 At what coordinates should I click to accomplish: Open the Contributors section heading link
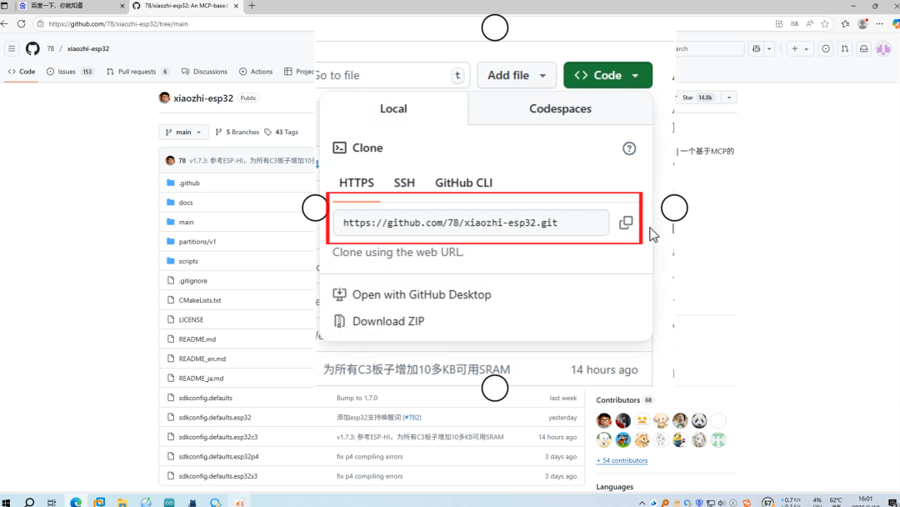[x=617, y=400]
